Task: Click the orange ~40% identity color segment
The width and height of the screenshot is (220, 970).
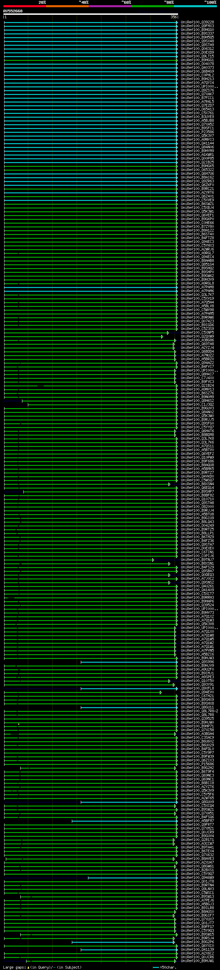Action: pyautogui.click(x=68, y=6)
